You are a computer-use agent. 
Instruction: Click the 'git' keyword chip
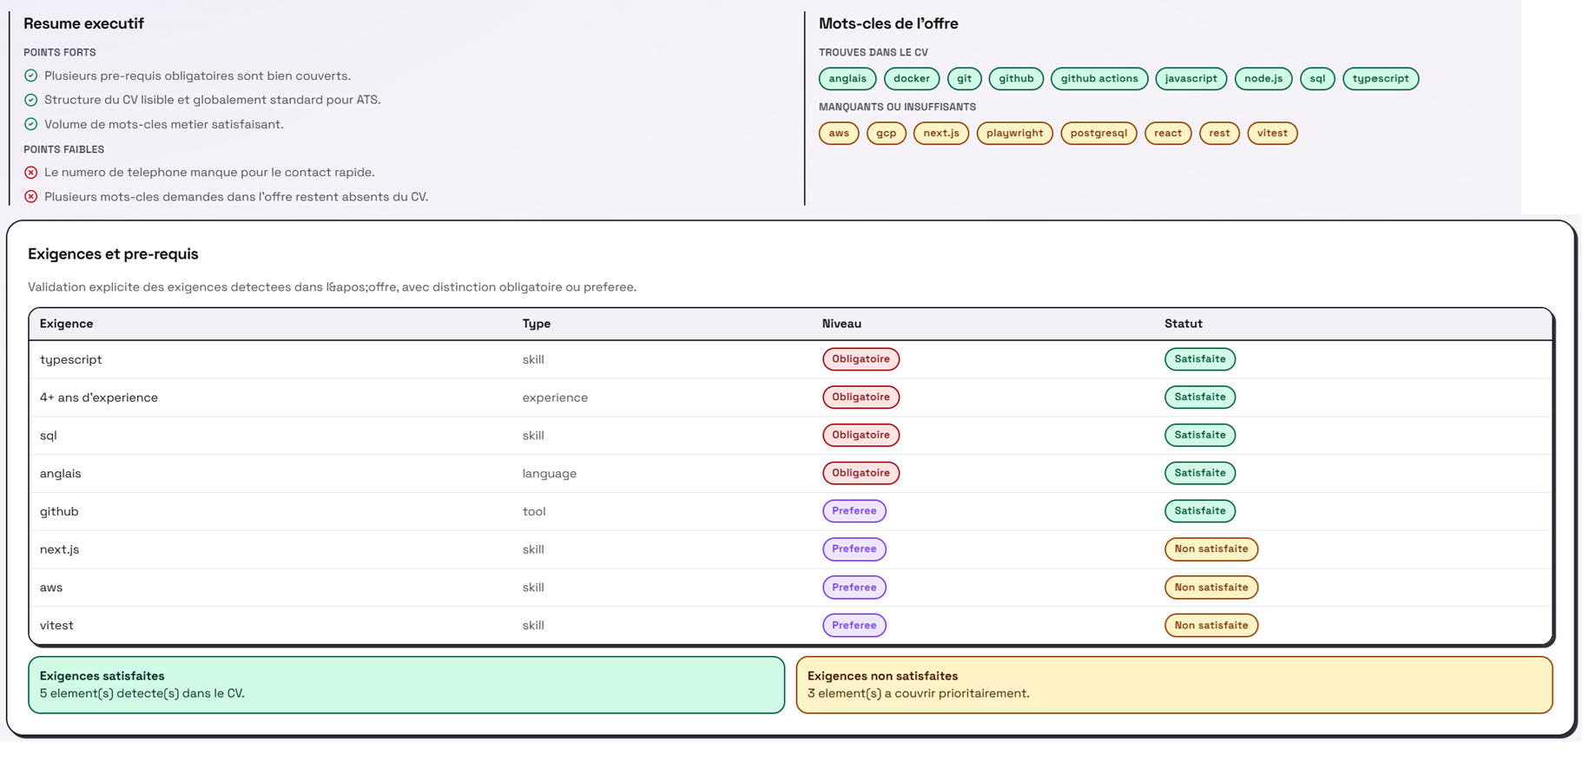coord(964,79)
